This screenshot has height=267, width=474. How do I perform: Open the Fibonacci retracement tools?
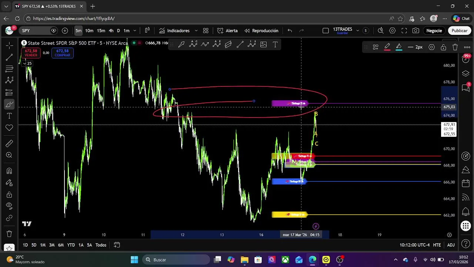pos(9,69)
